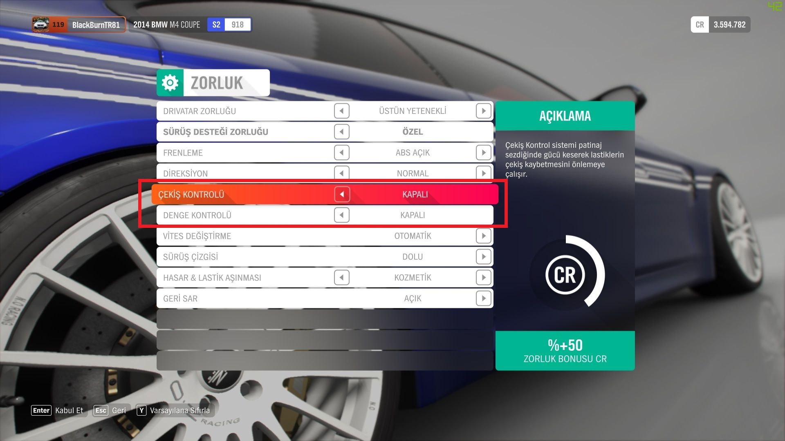
Task: Select the Sürüş Çizgisi menu row
Action: tap(245, 257)
